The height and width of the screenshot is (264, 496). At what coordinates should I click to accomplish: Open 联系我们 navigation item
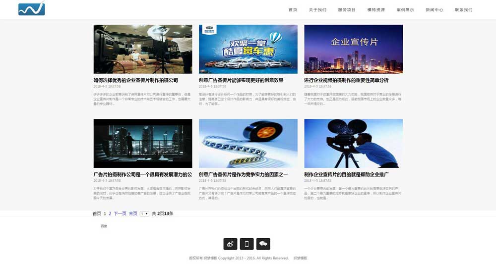[x=464, y=10]
